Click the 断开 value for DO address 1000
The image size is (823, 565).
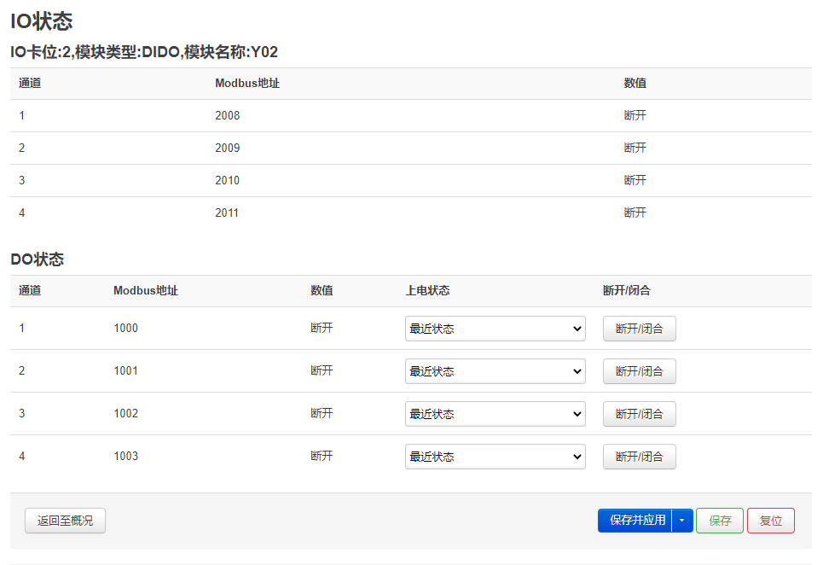322,329
